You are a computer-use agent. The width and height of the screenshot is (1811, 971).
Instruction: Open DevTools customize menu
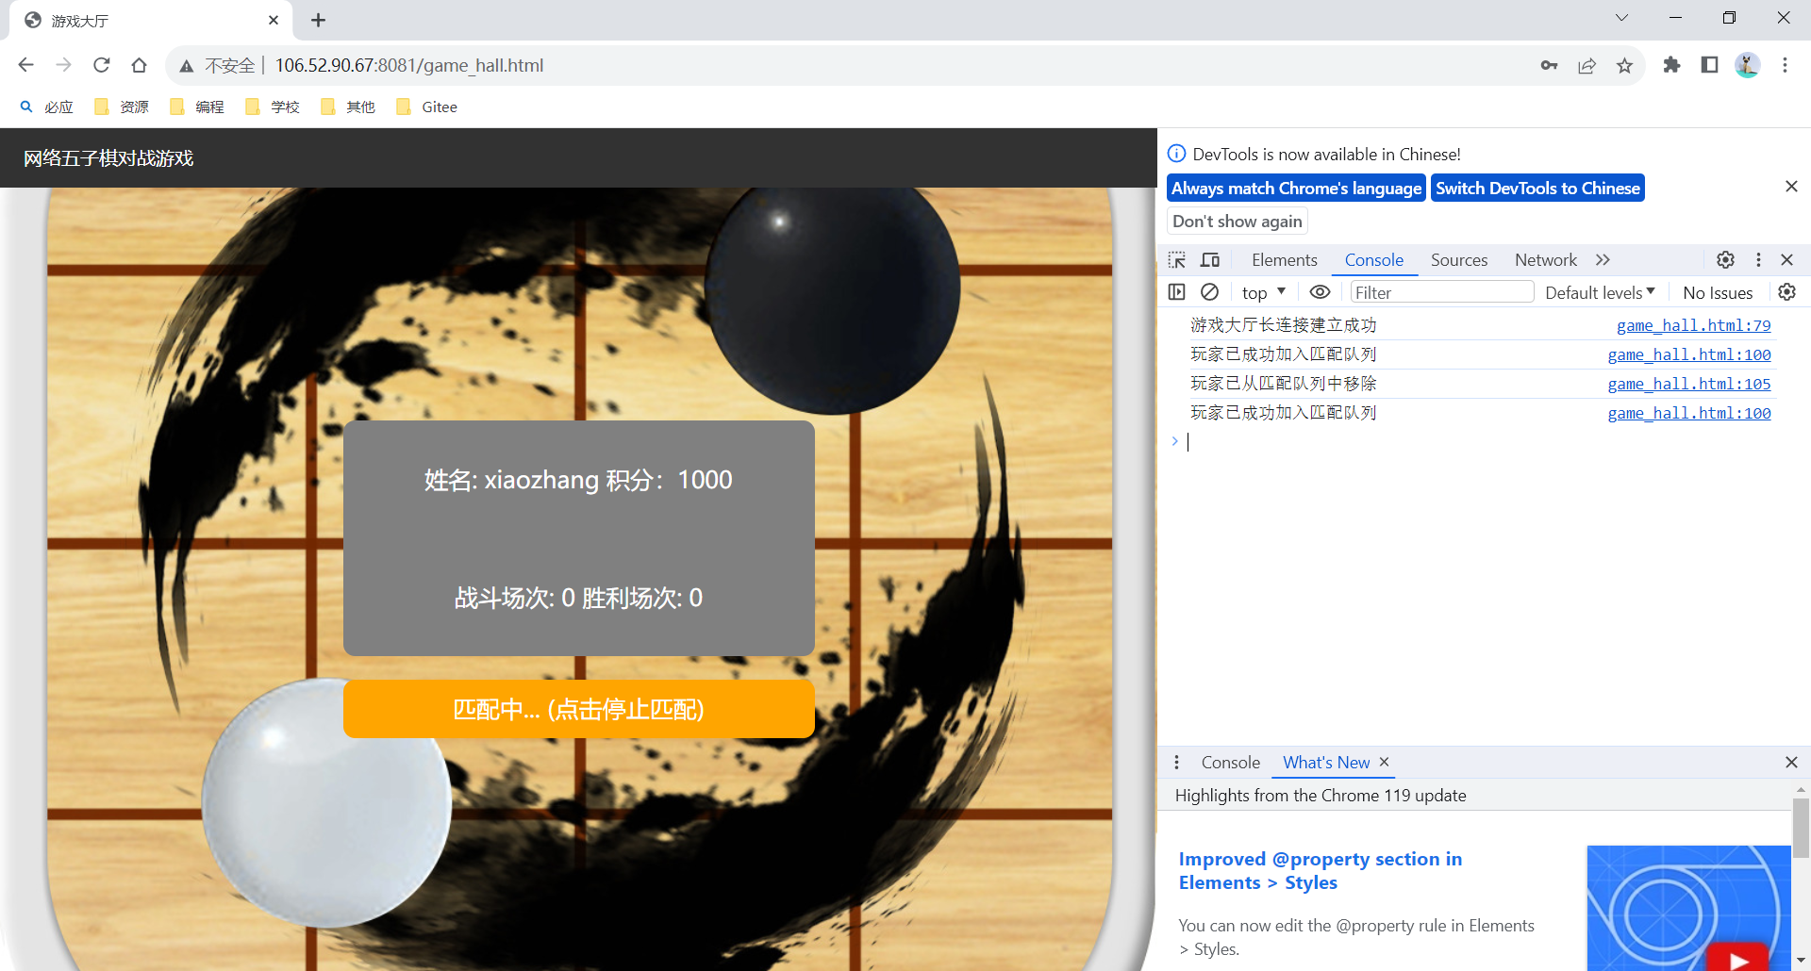[x=1758, y=260]
